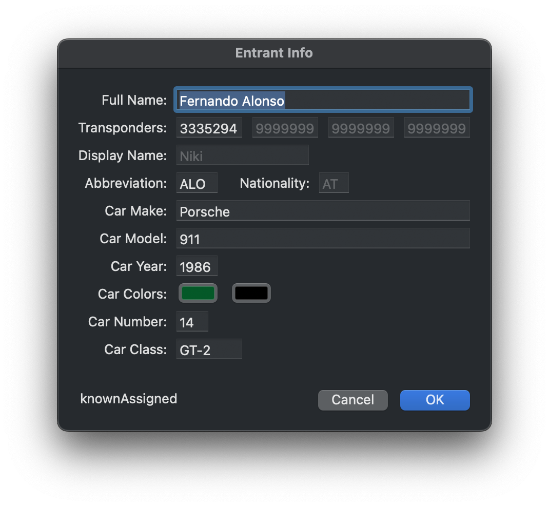This screenshot has height=507, width=549.
Task: Click the knownAssigned status text
Action: [x=129, y=399]
